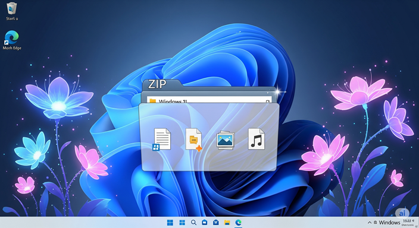Open the picture file in the ZIP folder
This screenshot has width=419, height=228.
click(225, 140)
